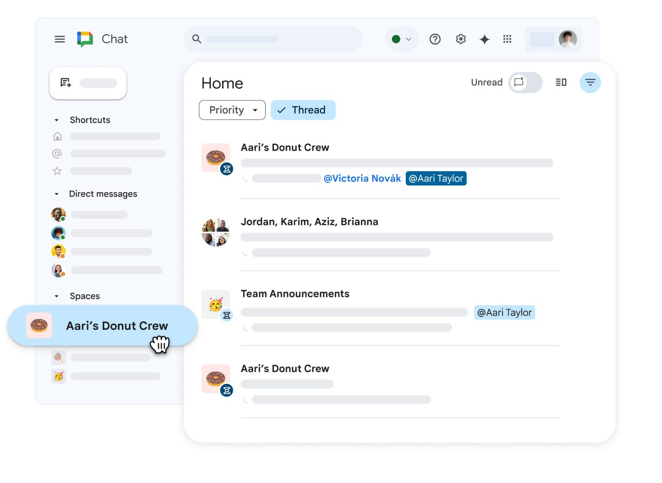The width and height of the screenshot is (662, 483).
Task: Collapse the Direct messages section
Action: (x=57, y=194)
